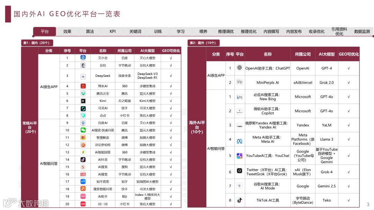Click the 点点 platform icon

tap(83, 115)
